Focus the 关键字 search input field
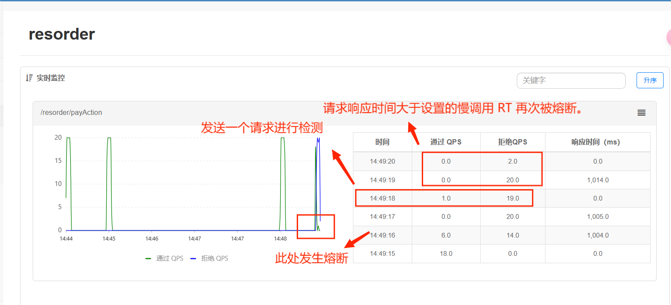Screen dimensions: 671x305 tap(571, 80)
